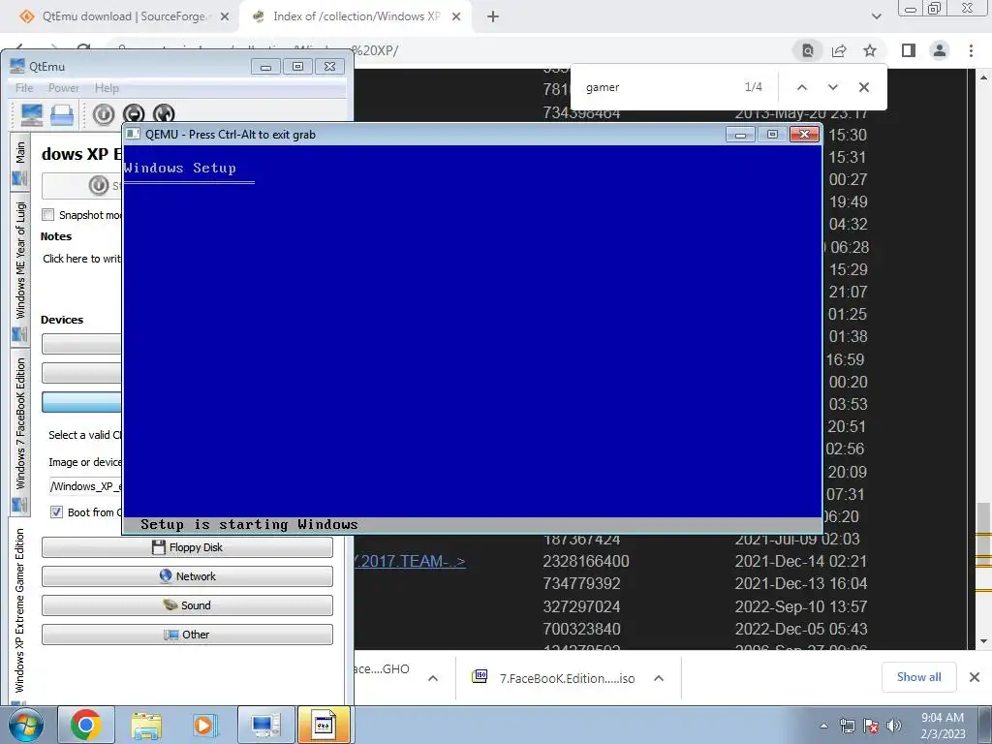Switch to Windows 7 FaceBook Edition tab
Image resolution: width=992 pixels, height=744 pixels.
coord(20,431)
